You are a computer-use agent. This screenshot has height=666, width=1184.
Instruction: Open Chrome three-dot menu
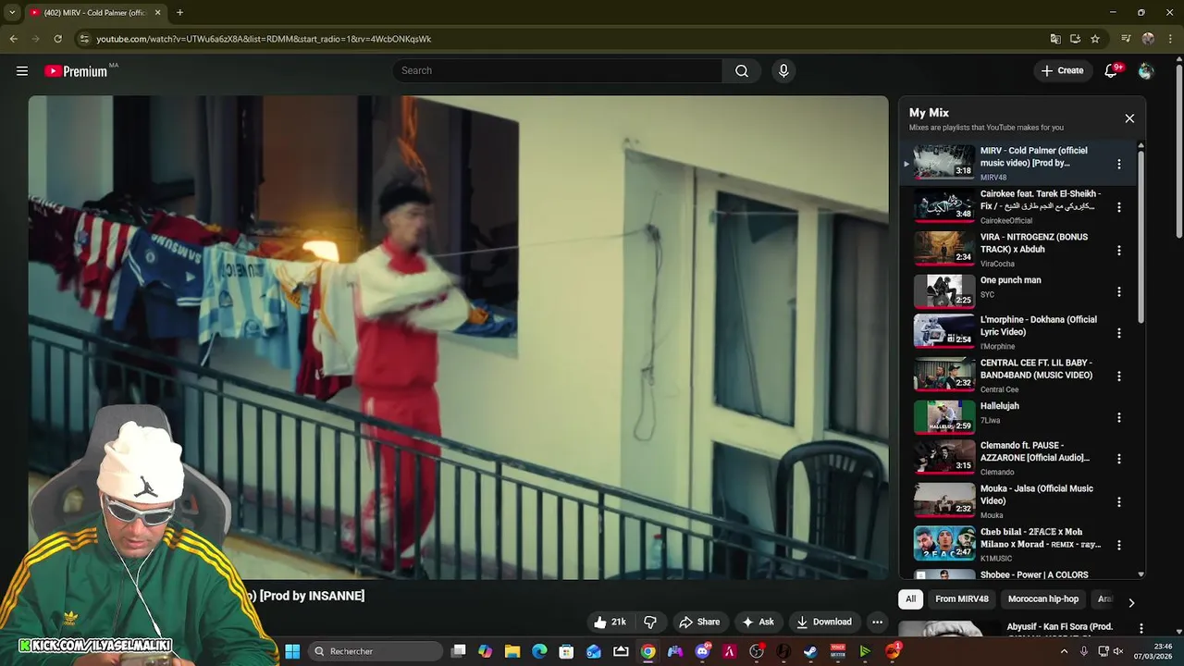(1170, 39)
